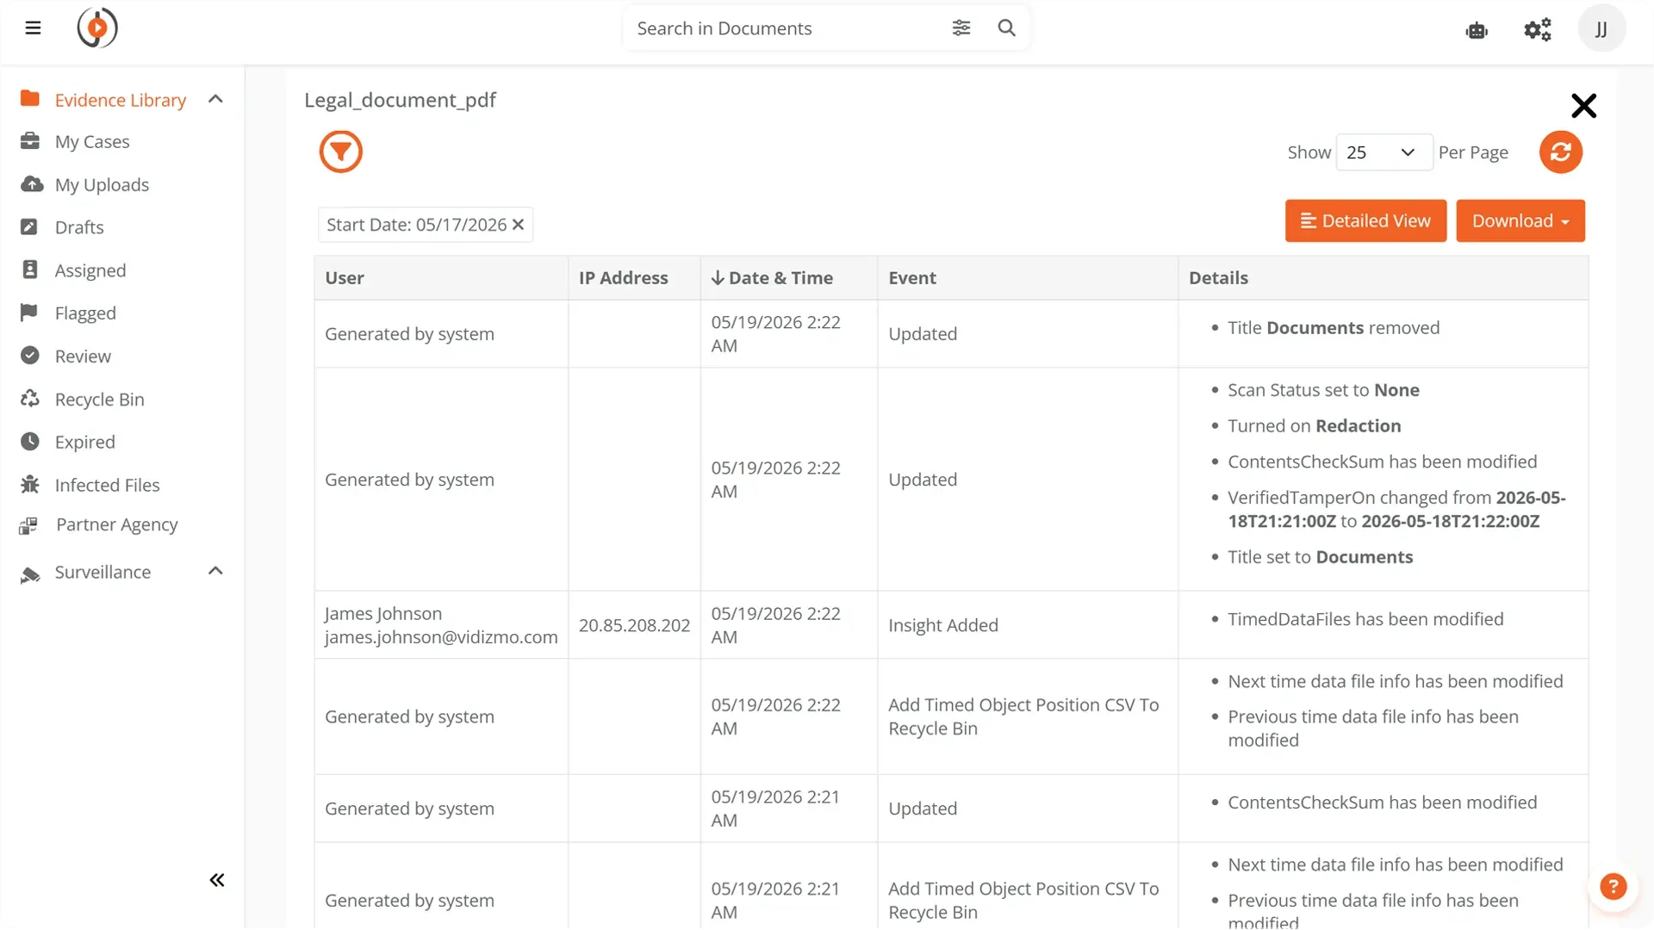The width and height of the screenshot is (1654, 930).
Task: Open Infected Files in sidebar
Action: pos(108,485)
